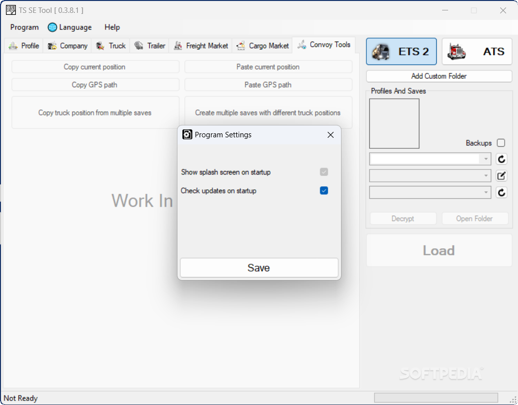Uncheck Check updates on startup
This screenshot has height=405, width=518.
(x=324, y=191)
